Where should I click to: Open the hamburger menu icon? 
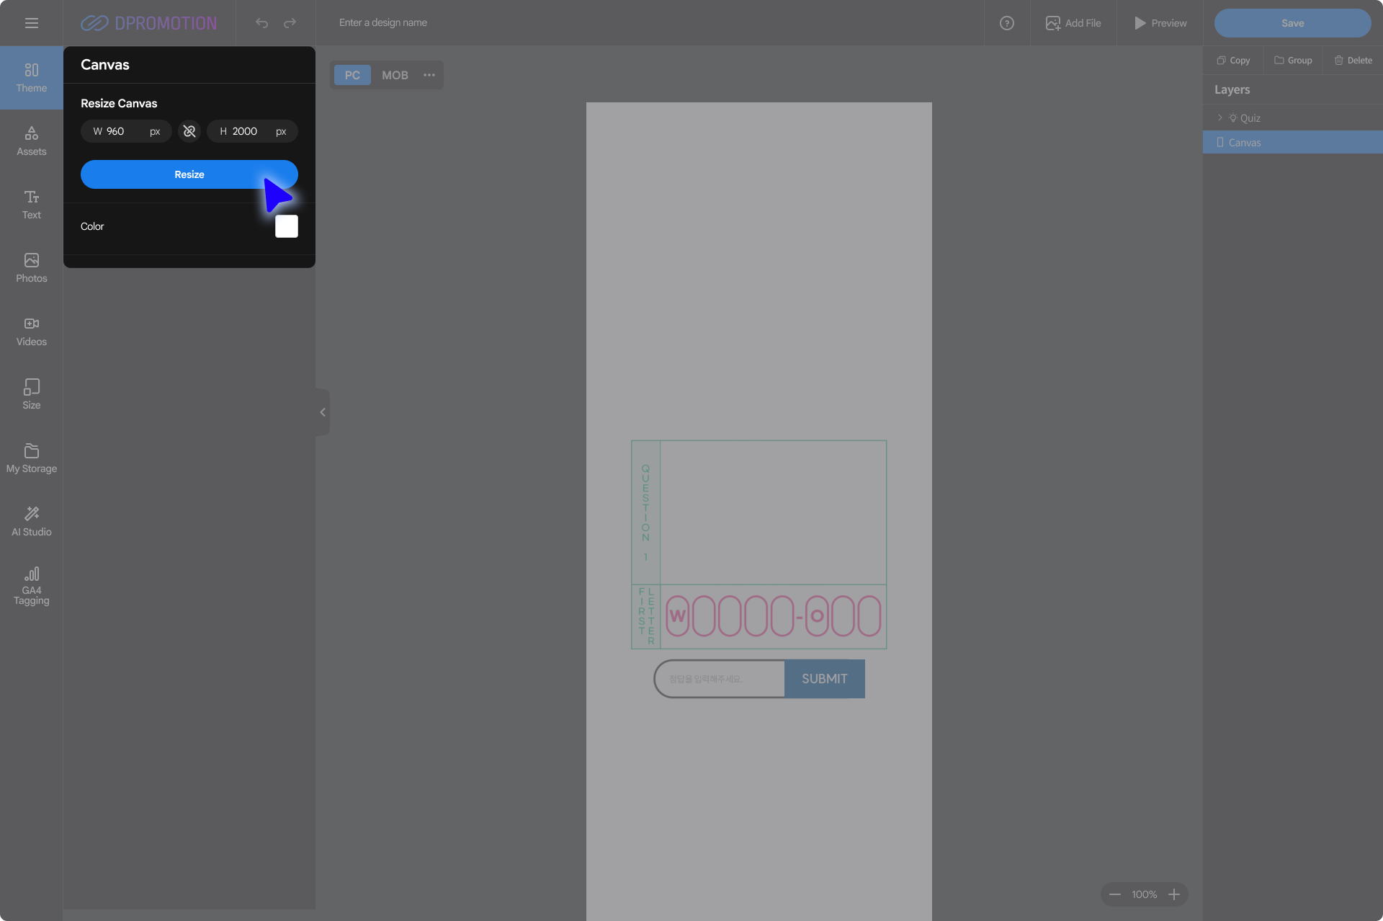[x=31, y=23]
